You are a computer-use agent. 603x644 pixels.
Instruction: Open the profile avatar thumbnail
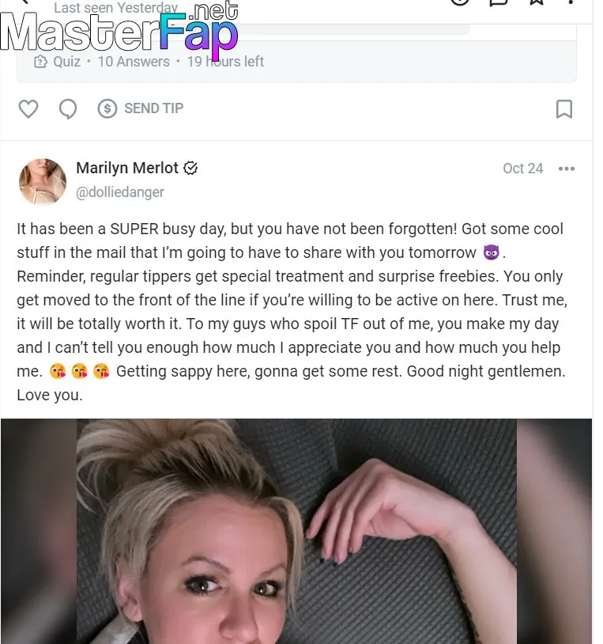[x=43, y=181]
